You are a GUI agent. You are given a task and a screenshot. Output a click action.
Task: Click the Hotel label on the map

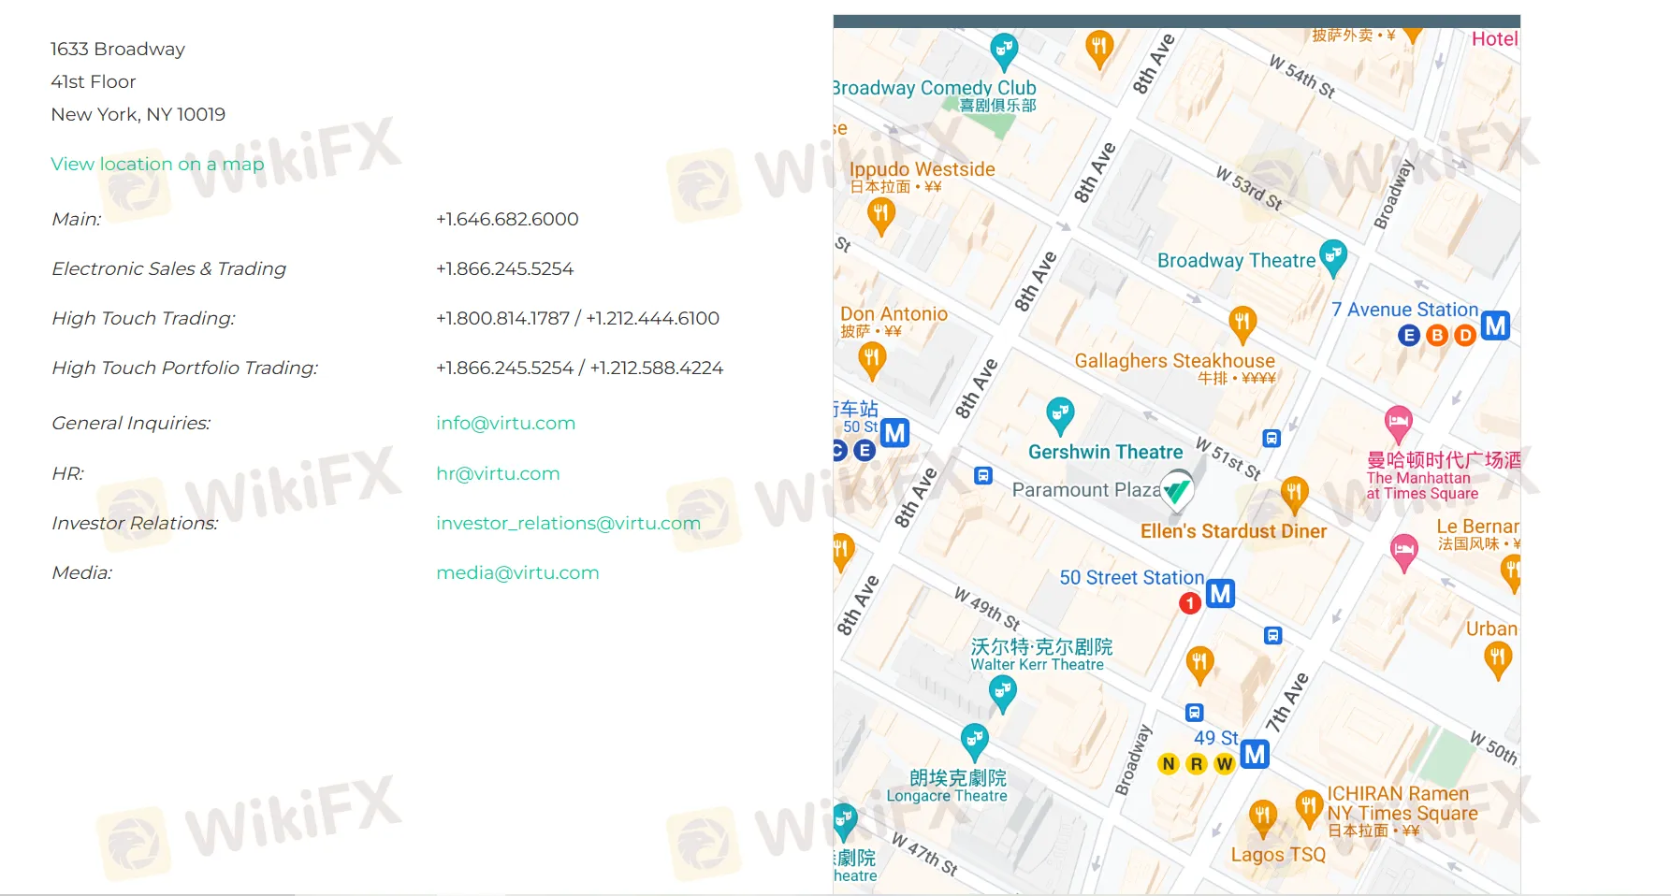1495,38
